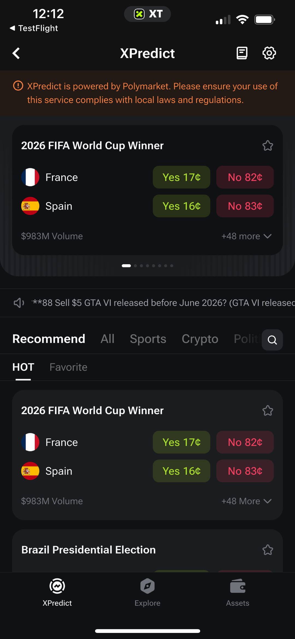This screenshot has width=295, height=639.
Task: Expand +48 More in HOT list card
Action: (x=246, y=501)
